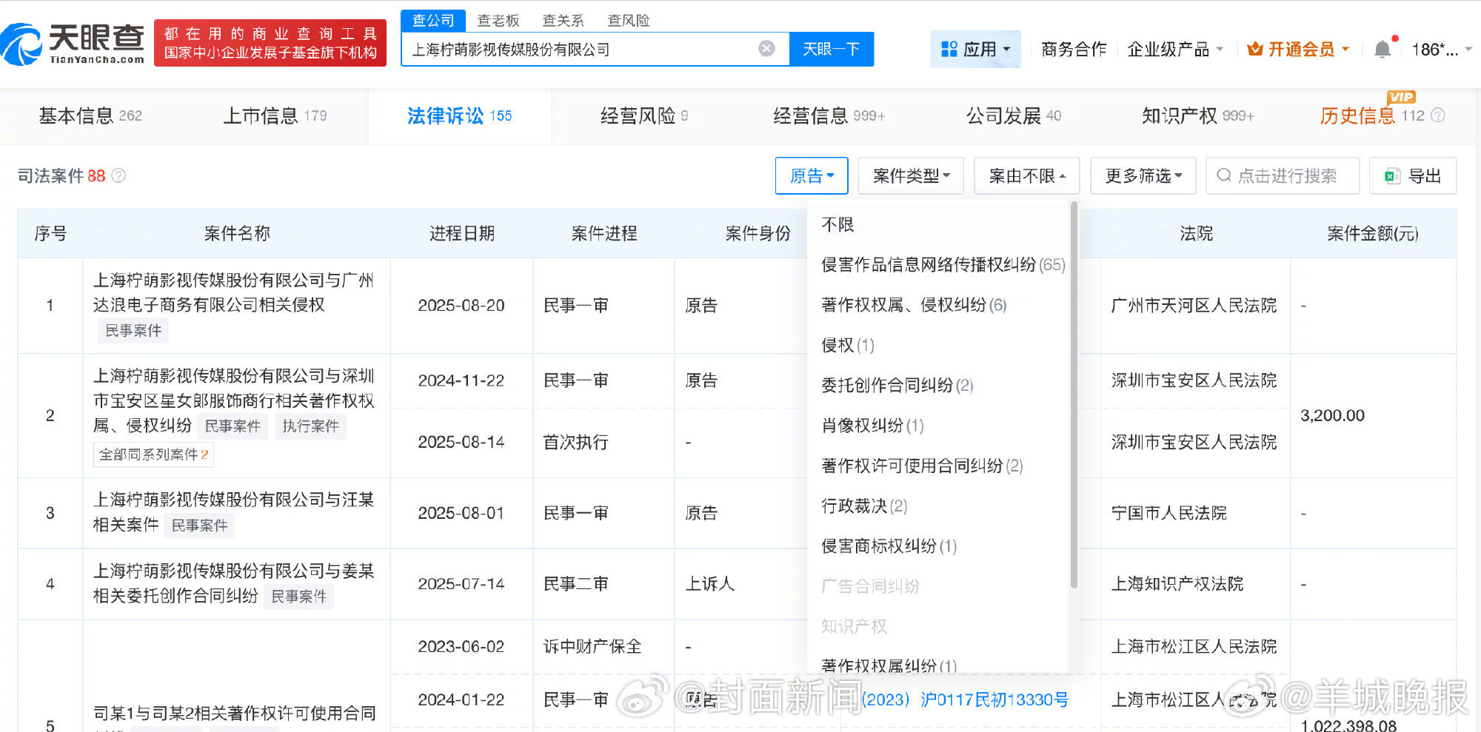
Task: Open the 上市信息 tab
Action: [x=275, y=115]
